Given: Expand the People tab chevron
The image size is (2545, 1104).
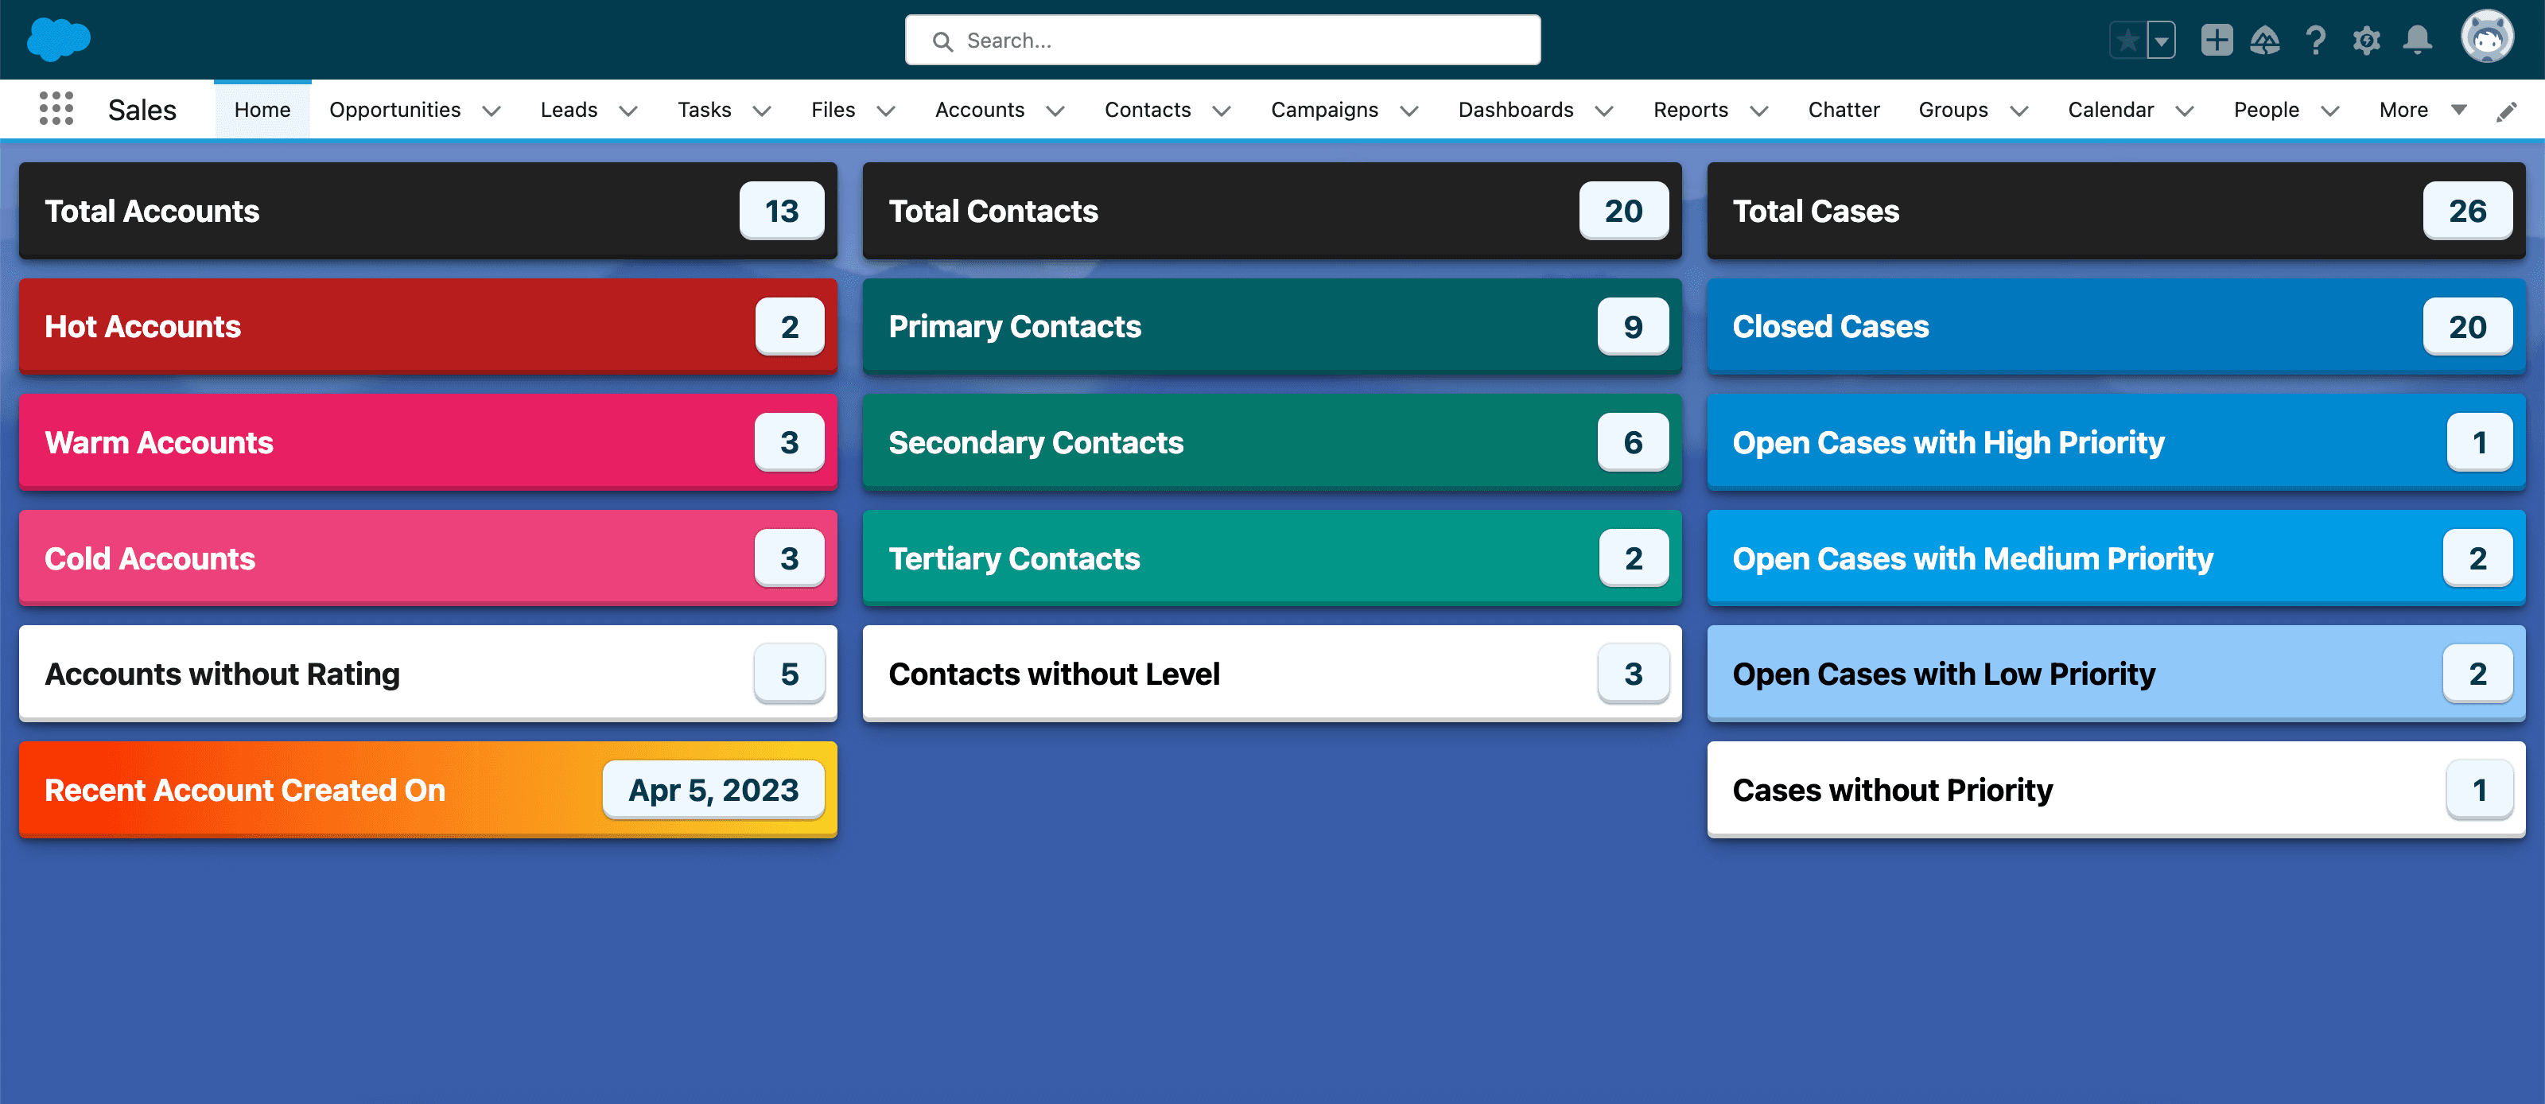Looking at the screenshot, I should [2329, 111].
